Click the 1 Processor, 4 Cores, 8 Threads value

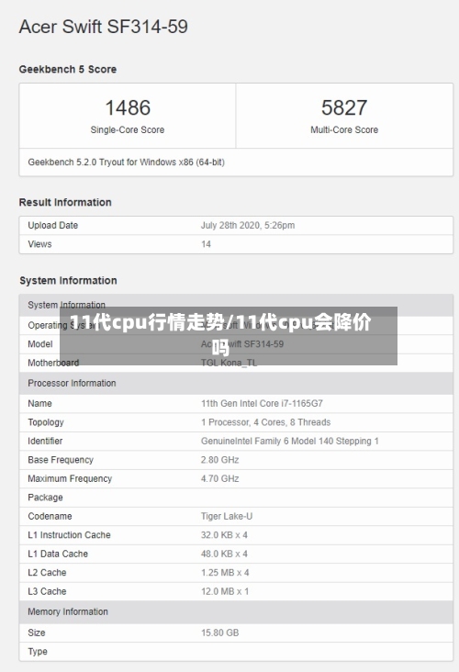point(265,422)
